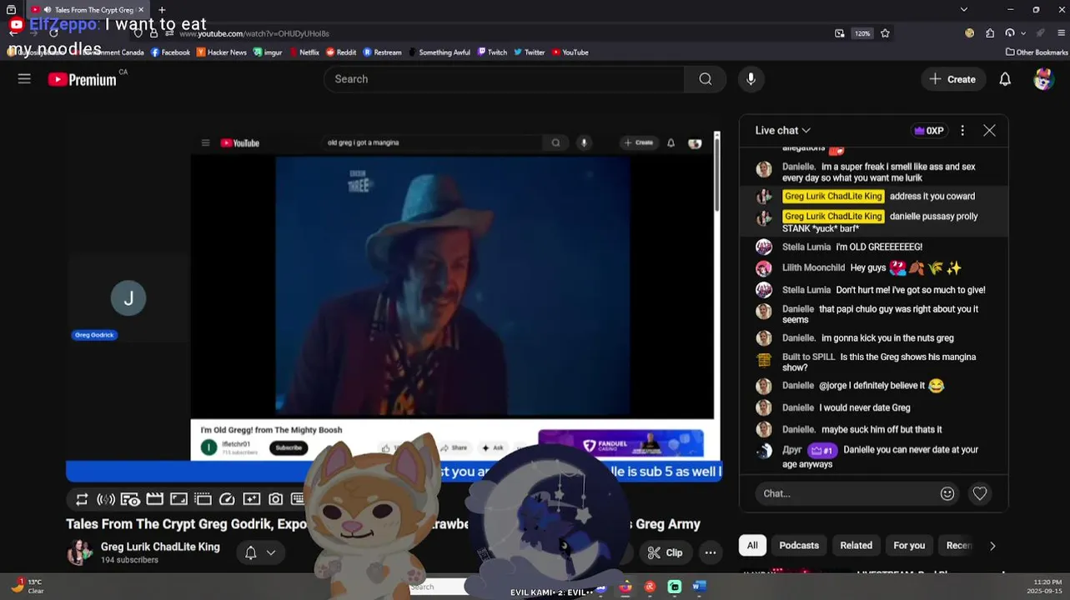Image resolution: width=1070 pixels, height=600 pixels.
Task: Click the 0XP points badge in chat
Action: [x=929, y=131]
